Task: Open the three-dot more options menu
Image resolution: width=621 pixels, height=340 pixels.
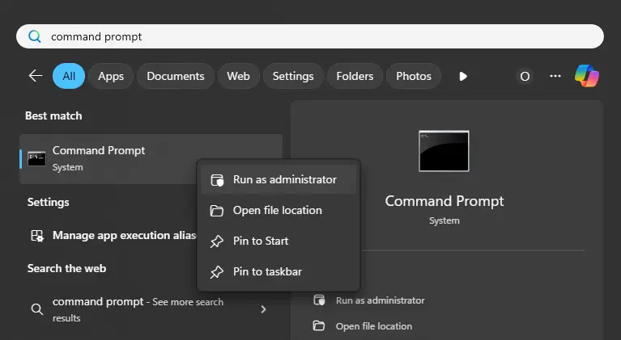Action: (x=555, y=76)
